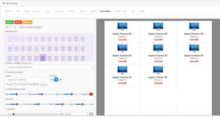Choose the first label size thumbnail in the top row
Image resolution: width=220 pixels, height=118 pixels.
tap(10, 39)
